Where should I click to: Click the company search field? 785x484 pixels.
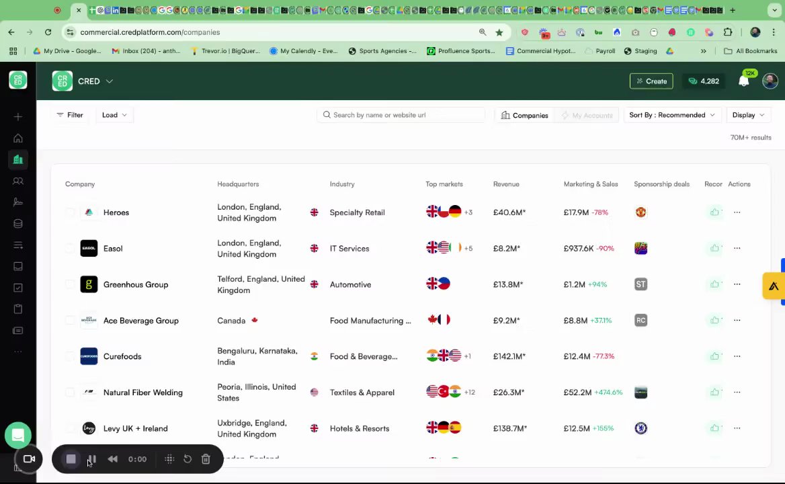401,115
